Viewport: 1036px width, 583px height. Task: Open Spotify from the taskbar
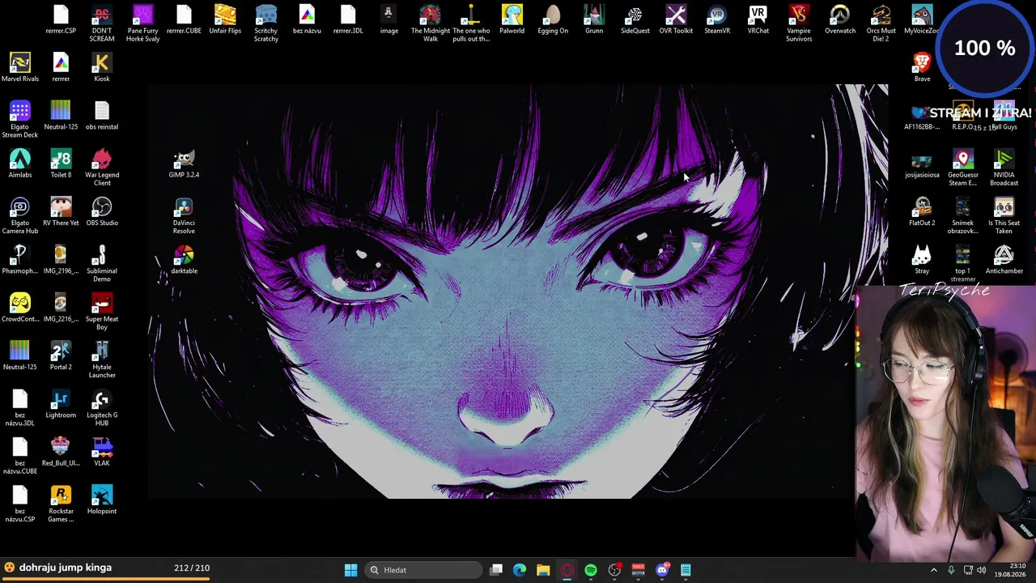591,570
